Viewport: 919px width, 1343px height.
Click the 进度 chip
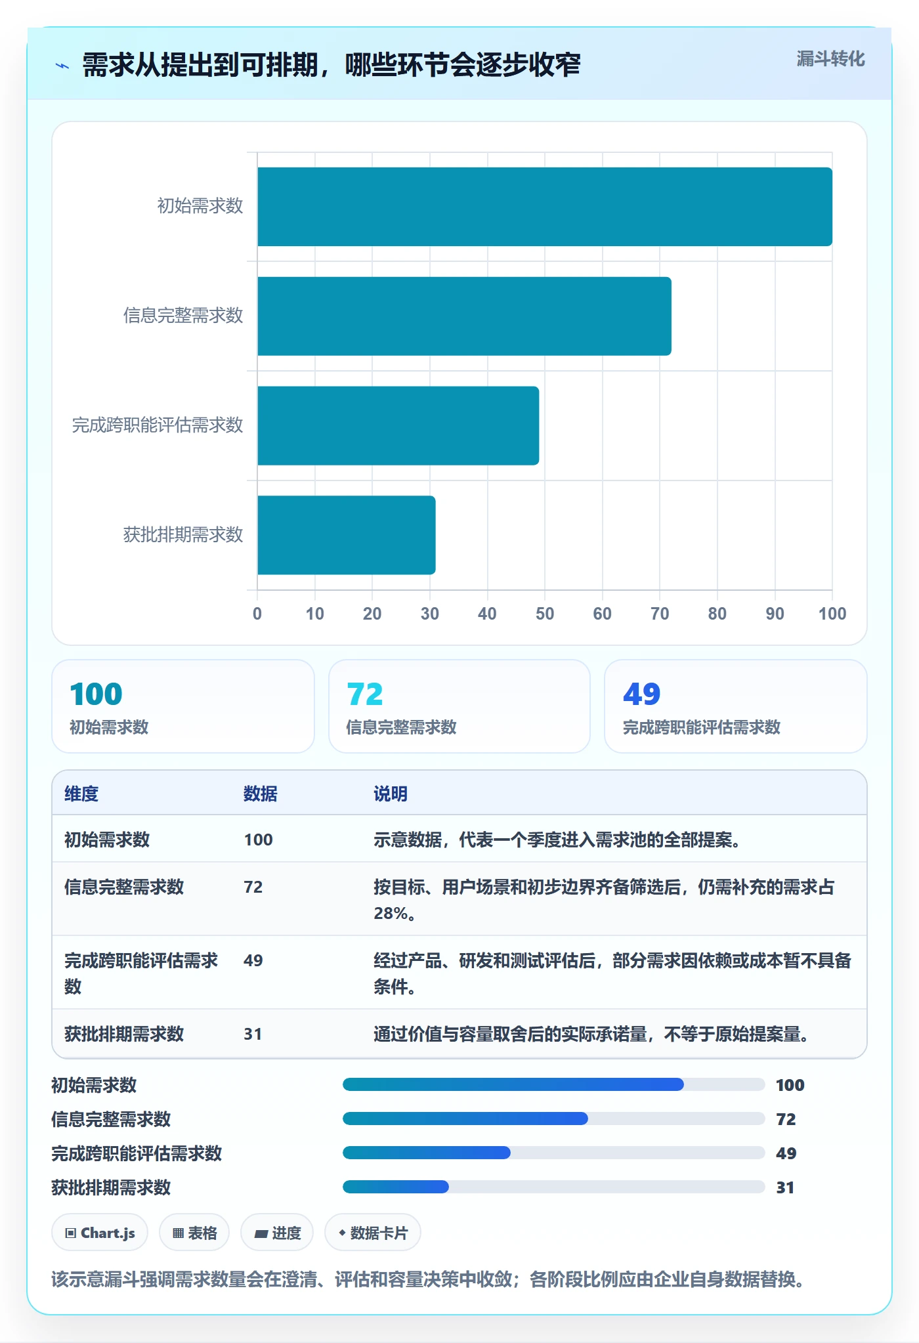[277, 1233]
